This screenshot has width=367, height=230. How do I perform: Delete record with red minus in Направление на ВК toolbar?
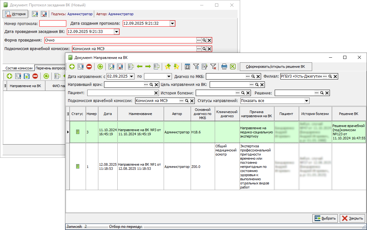tap(89, 67)
